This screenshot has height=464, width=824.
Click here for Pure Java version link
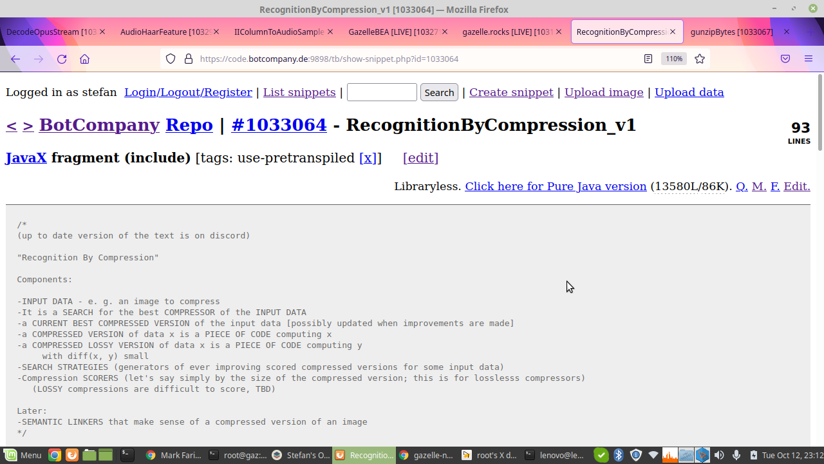556,186
